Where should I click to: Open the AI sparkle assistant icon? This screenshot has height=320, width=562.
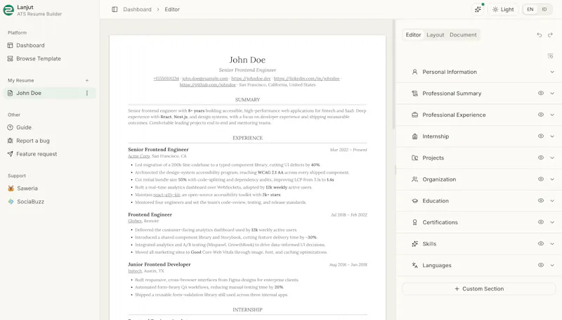tap(478, 9)
